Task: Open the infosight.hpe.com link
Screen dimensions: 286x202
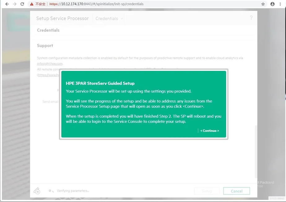Action: coord(50,64)
